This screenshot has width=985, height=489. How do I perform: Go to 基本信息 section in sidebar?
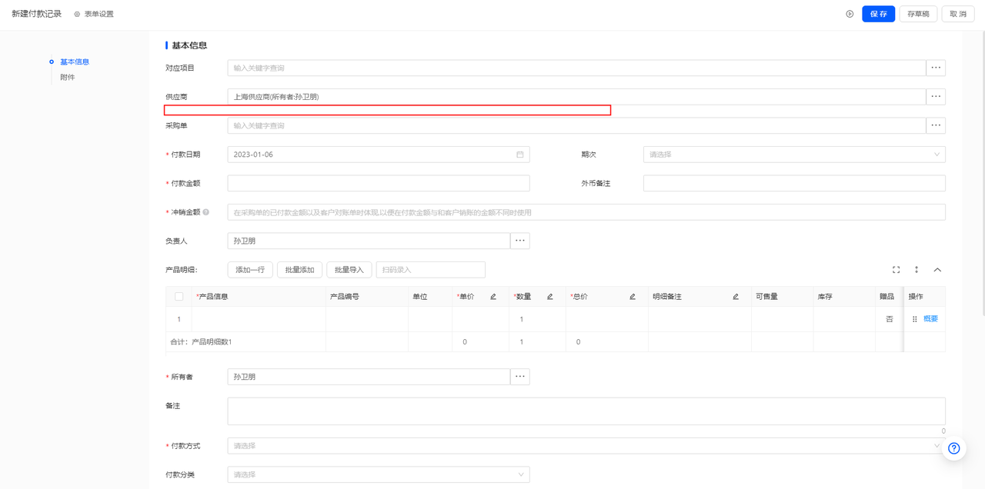click(x=75, y=62)
